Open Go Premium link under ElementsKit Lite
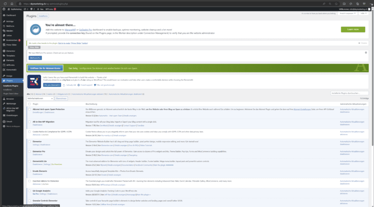The height and width of the screenshot is (207, 374). (57, 165)
